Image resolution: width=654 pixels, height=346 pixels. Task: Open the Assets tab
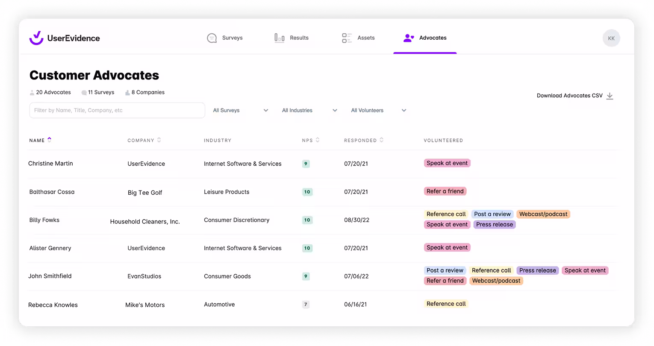click(x=358, y=38)
